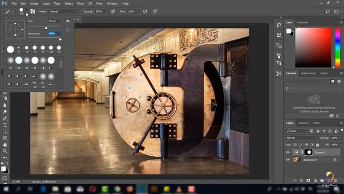Select the Pen tool
This screenshot has height=194, width=344.
pos(5,119)
